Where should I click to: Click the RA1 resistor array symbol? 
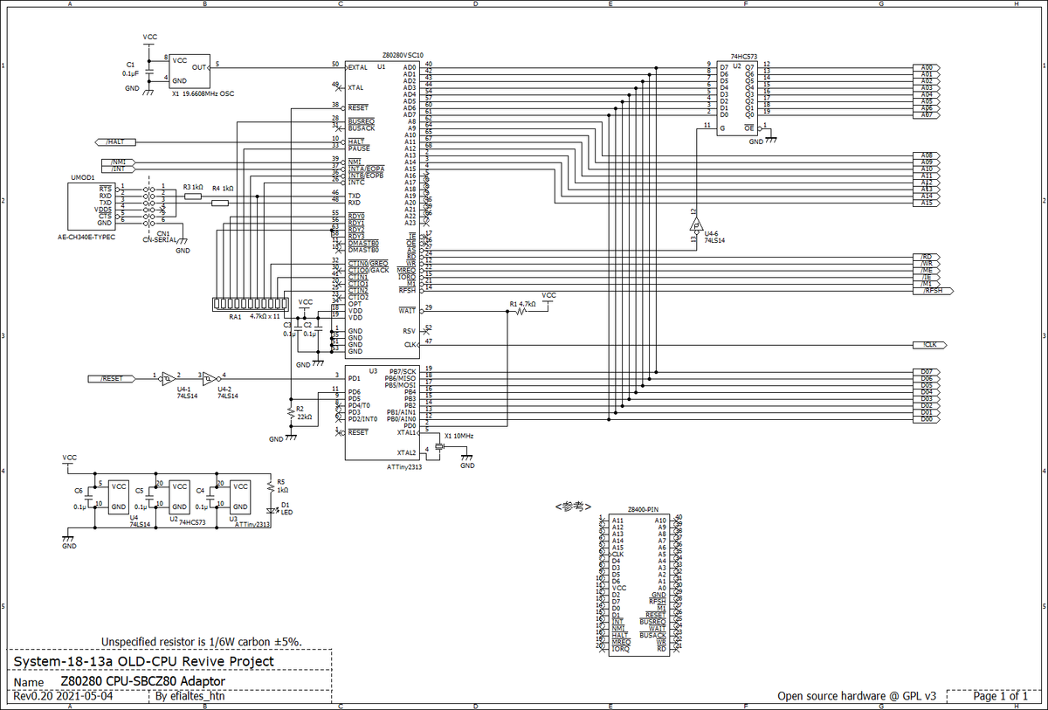pyautogui.click(x=249, y=304)
